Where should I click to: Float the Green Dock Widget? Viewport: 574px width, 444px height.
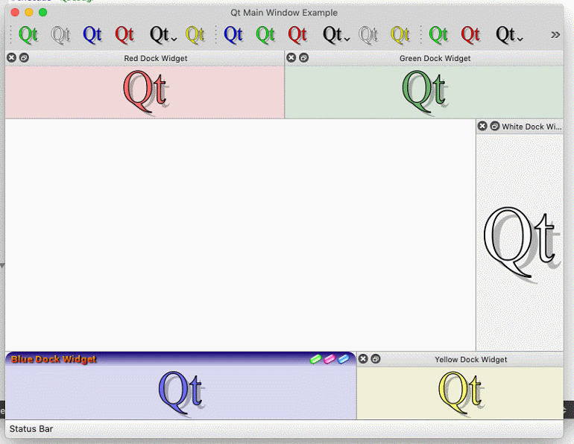[304, 58]
